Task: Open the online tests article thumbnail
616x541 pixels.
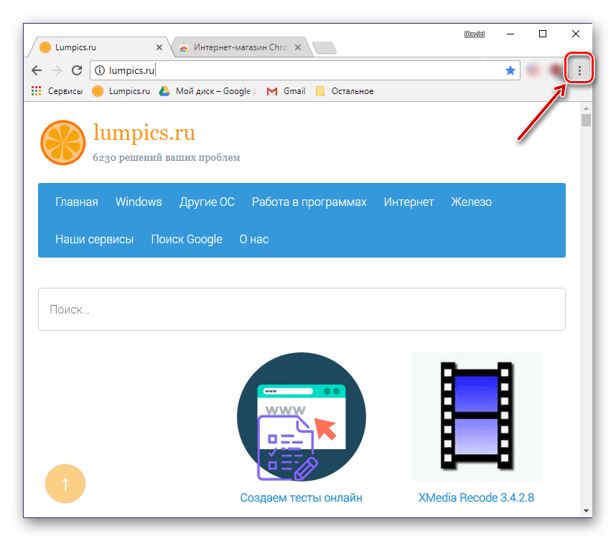Action: tap(302, 417)
